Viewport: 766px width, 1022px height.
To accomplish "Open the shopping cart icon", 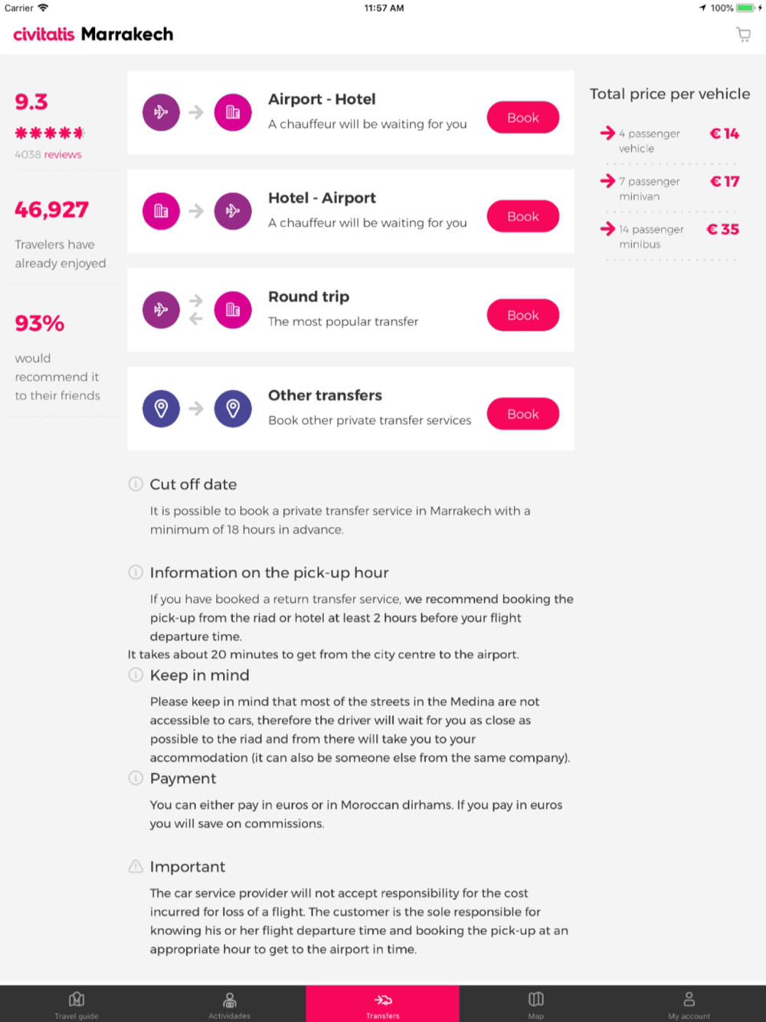I will coord(743,34).
